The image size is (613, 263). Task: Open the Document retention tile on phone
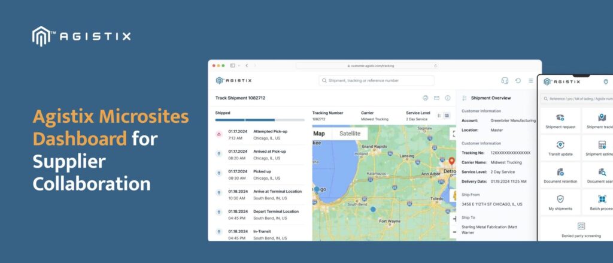(x=560, y=176)
